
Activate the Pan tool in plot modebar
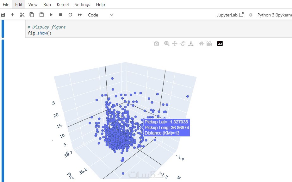click(x=175, y=44)
